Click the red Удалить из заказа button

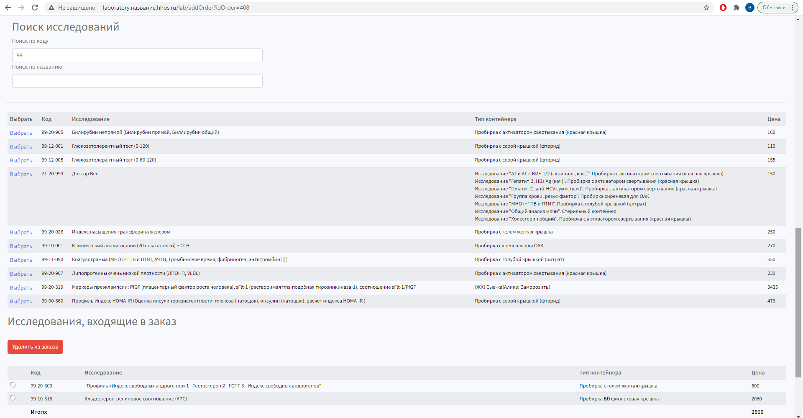(x=35, y=347)
